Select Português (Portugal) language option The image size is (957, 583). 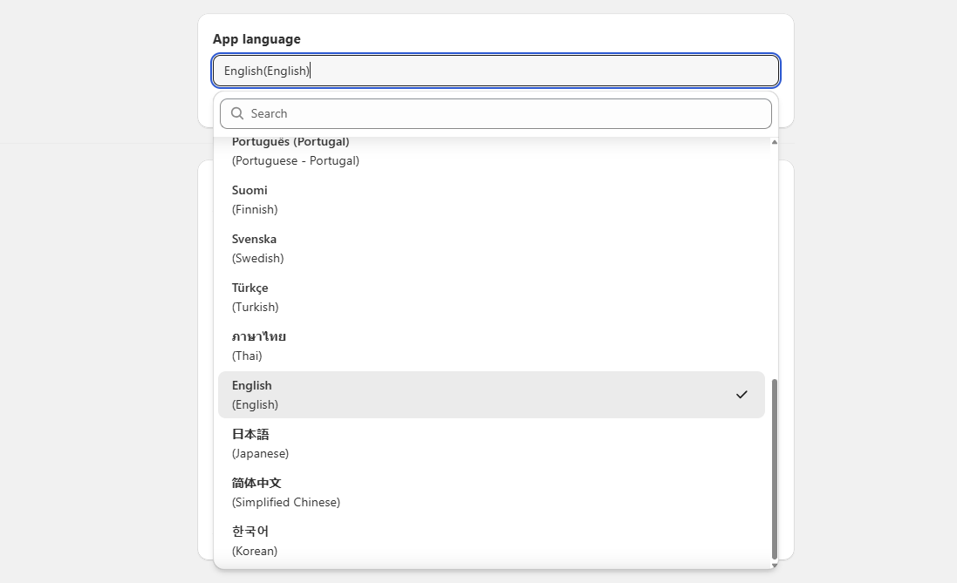coord(491,152)
